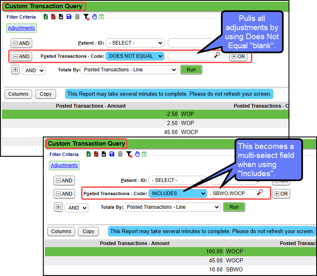
Task: Open the INCLUDES operator dropdown
Action: coord(178,193)
